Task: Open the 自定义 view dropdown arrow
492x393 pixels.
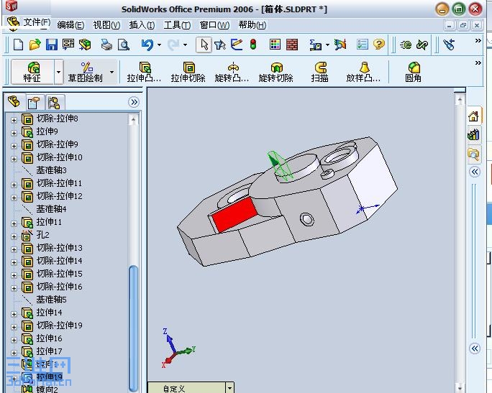Action: 230,388
